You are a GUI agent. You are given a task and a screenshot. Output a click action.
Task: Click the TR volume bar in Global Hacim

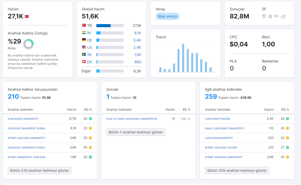pyautogui.click(x=110, y=26)
